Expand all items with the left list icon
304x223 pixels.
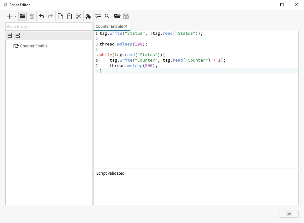[x=10, y=36]
